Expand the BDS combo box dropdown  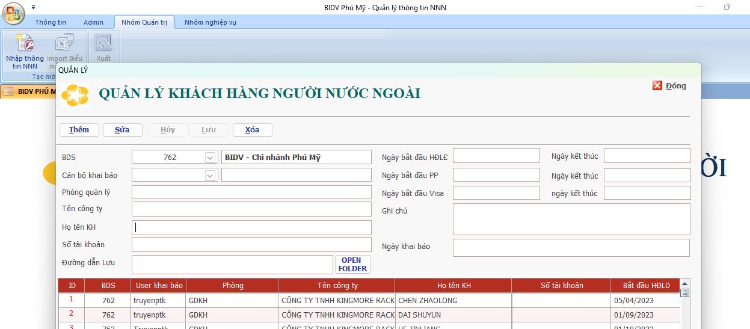[x=210, y=158]
